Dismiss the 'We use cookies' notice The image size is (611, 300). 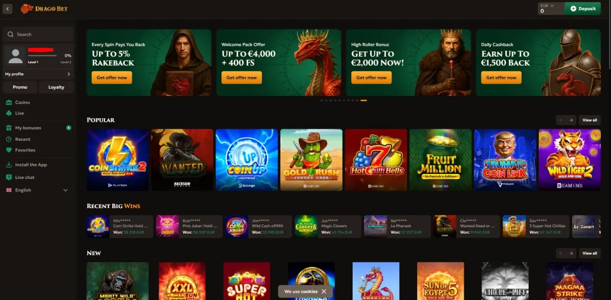tap(324, 292)
